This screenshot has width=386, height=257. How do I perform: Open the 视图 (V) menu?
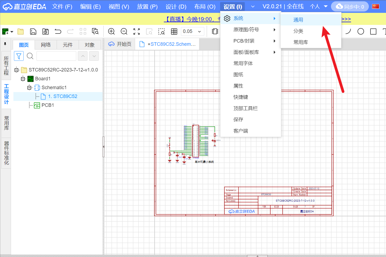coord(119,6)
